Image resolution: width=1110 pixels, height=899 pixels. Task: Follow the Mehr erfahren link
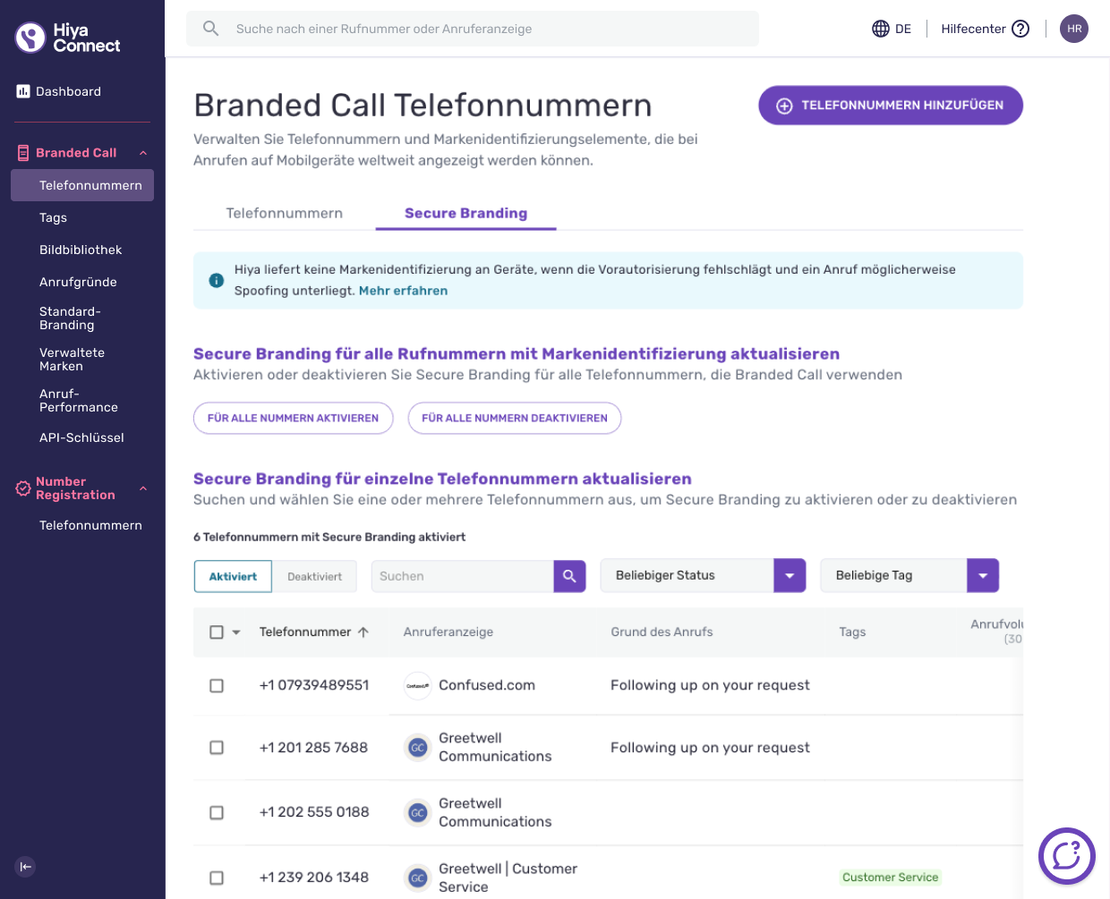[x=403, y=291]
